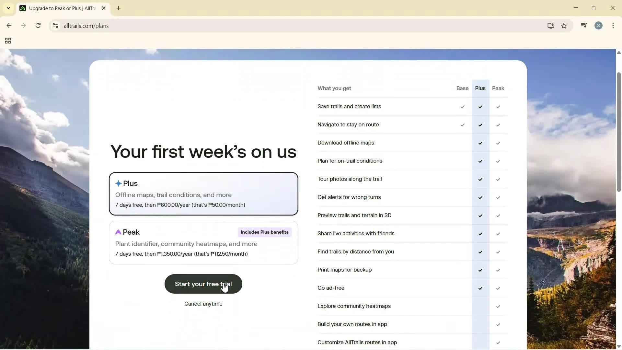Click the Install AllTrails icon in address bar
622x350 pixels.
(551, 26)
